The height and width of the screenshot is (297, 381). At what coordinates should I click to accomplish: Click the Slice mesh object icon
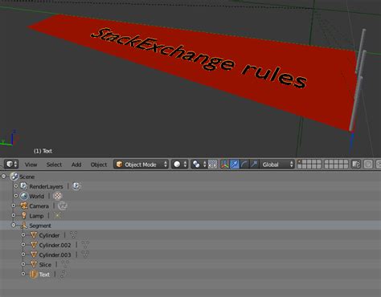[34, 264]
